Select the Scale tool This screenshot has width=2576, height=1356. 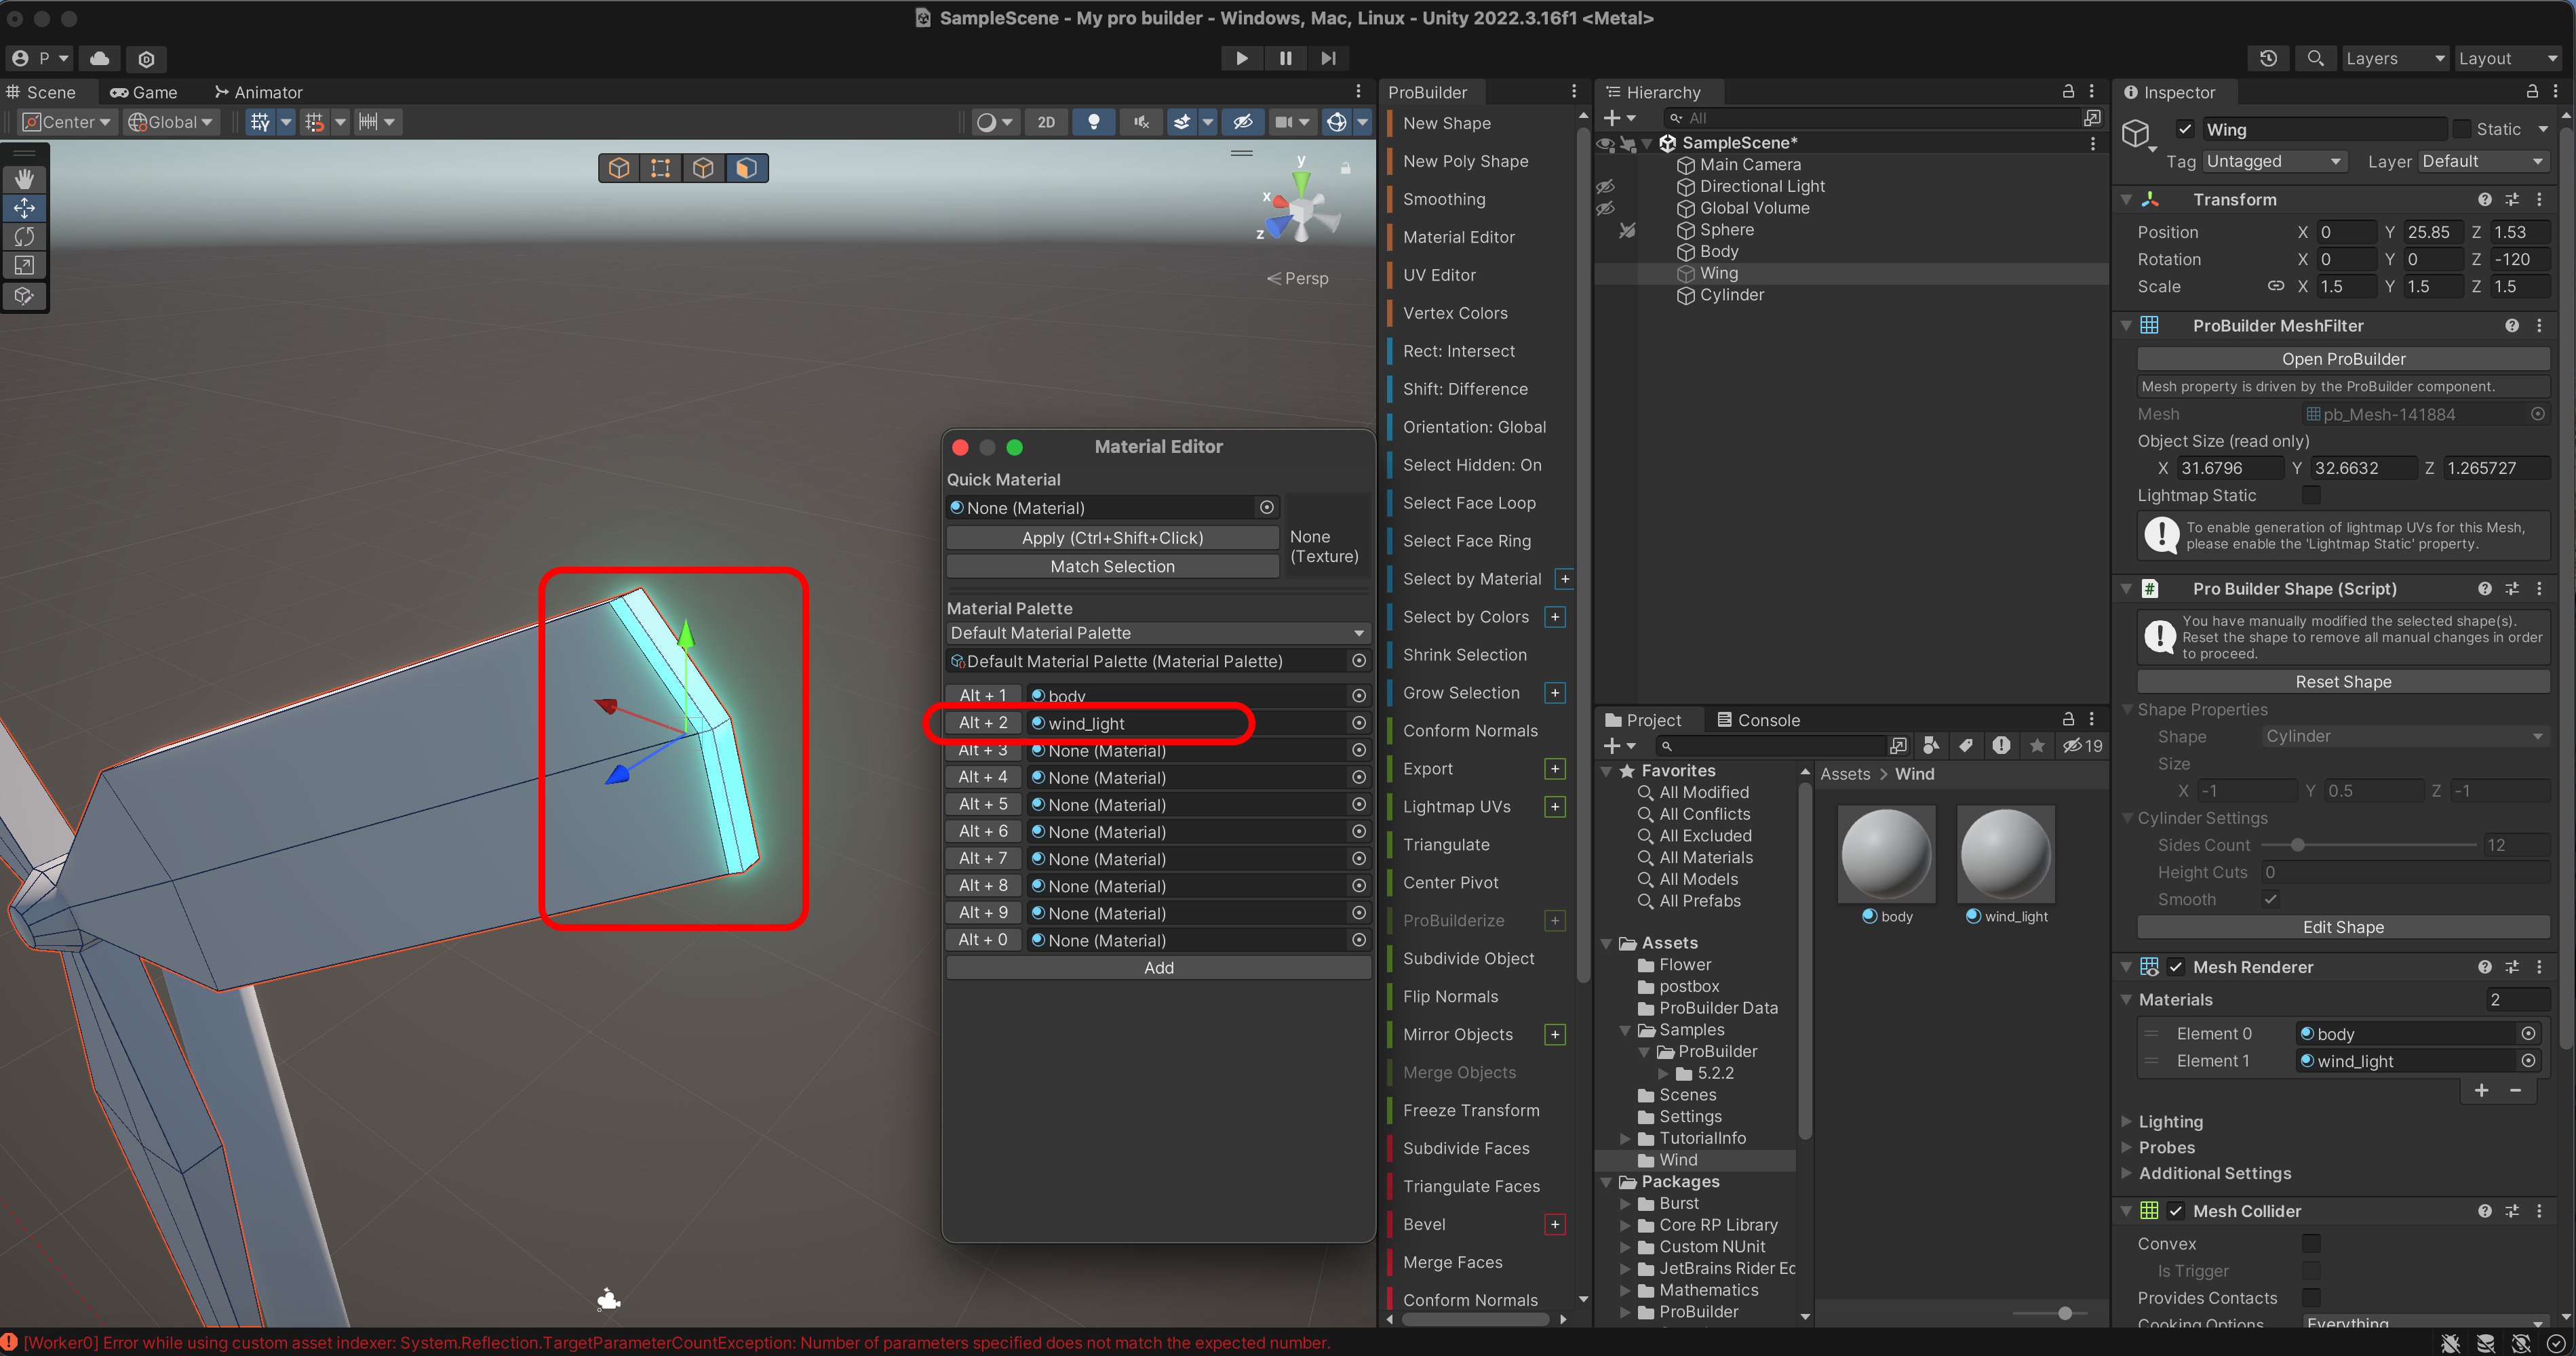[x=24, y=266]
